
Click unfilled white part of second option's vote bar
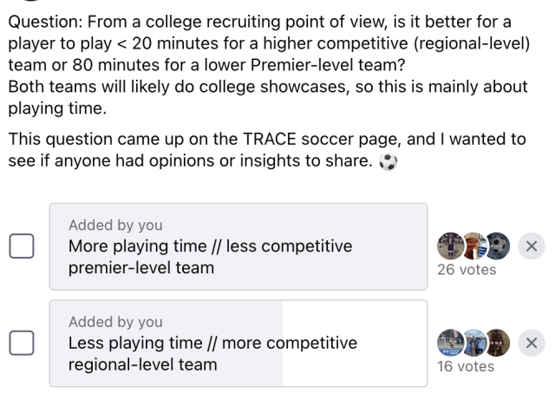tap(355, 343)
